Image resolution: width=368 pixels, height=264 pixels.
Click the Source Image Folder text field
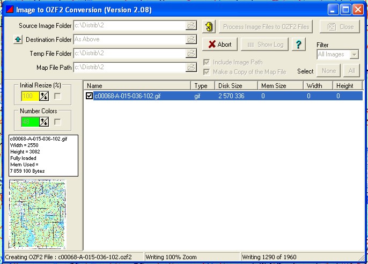(130, 25)
